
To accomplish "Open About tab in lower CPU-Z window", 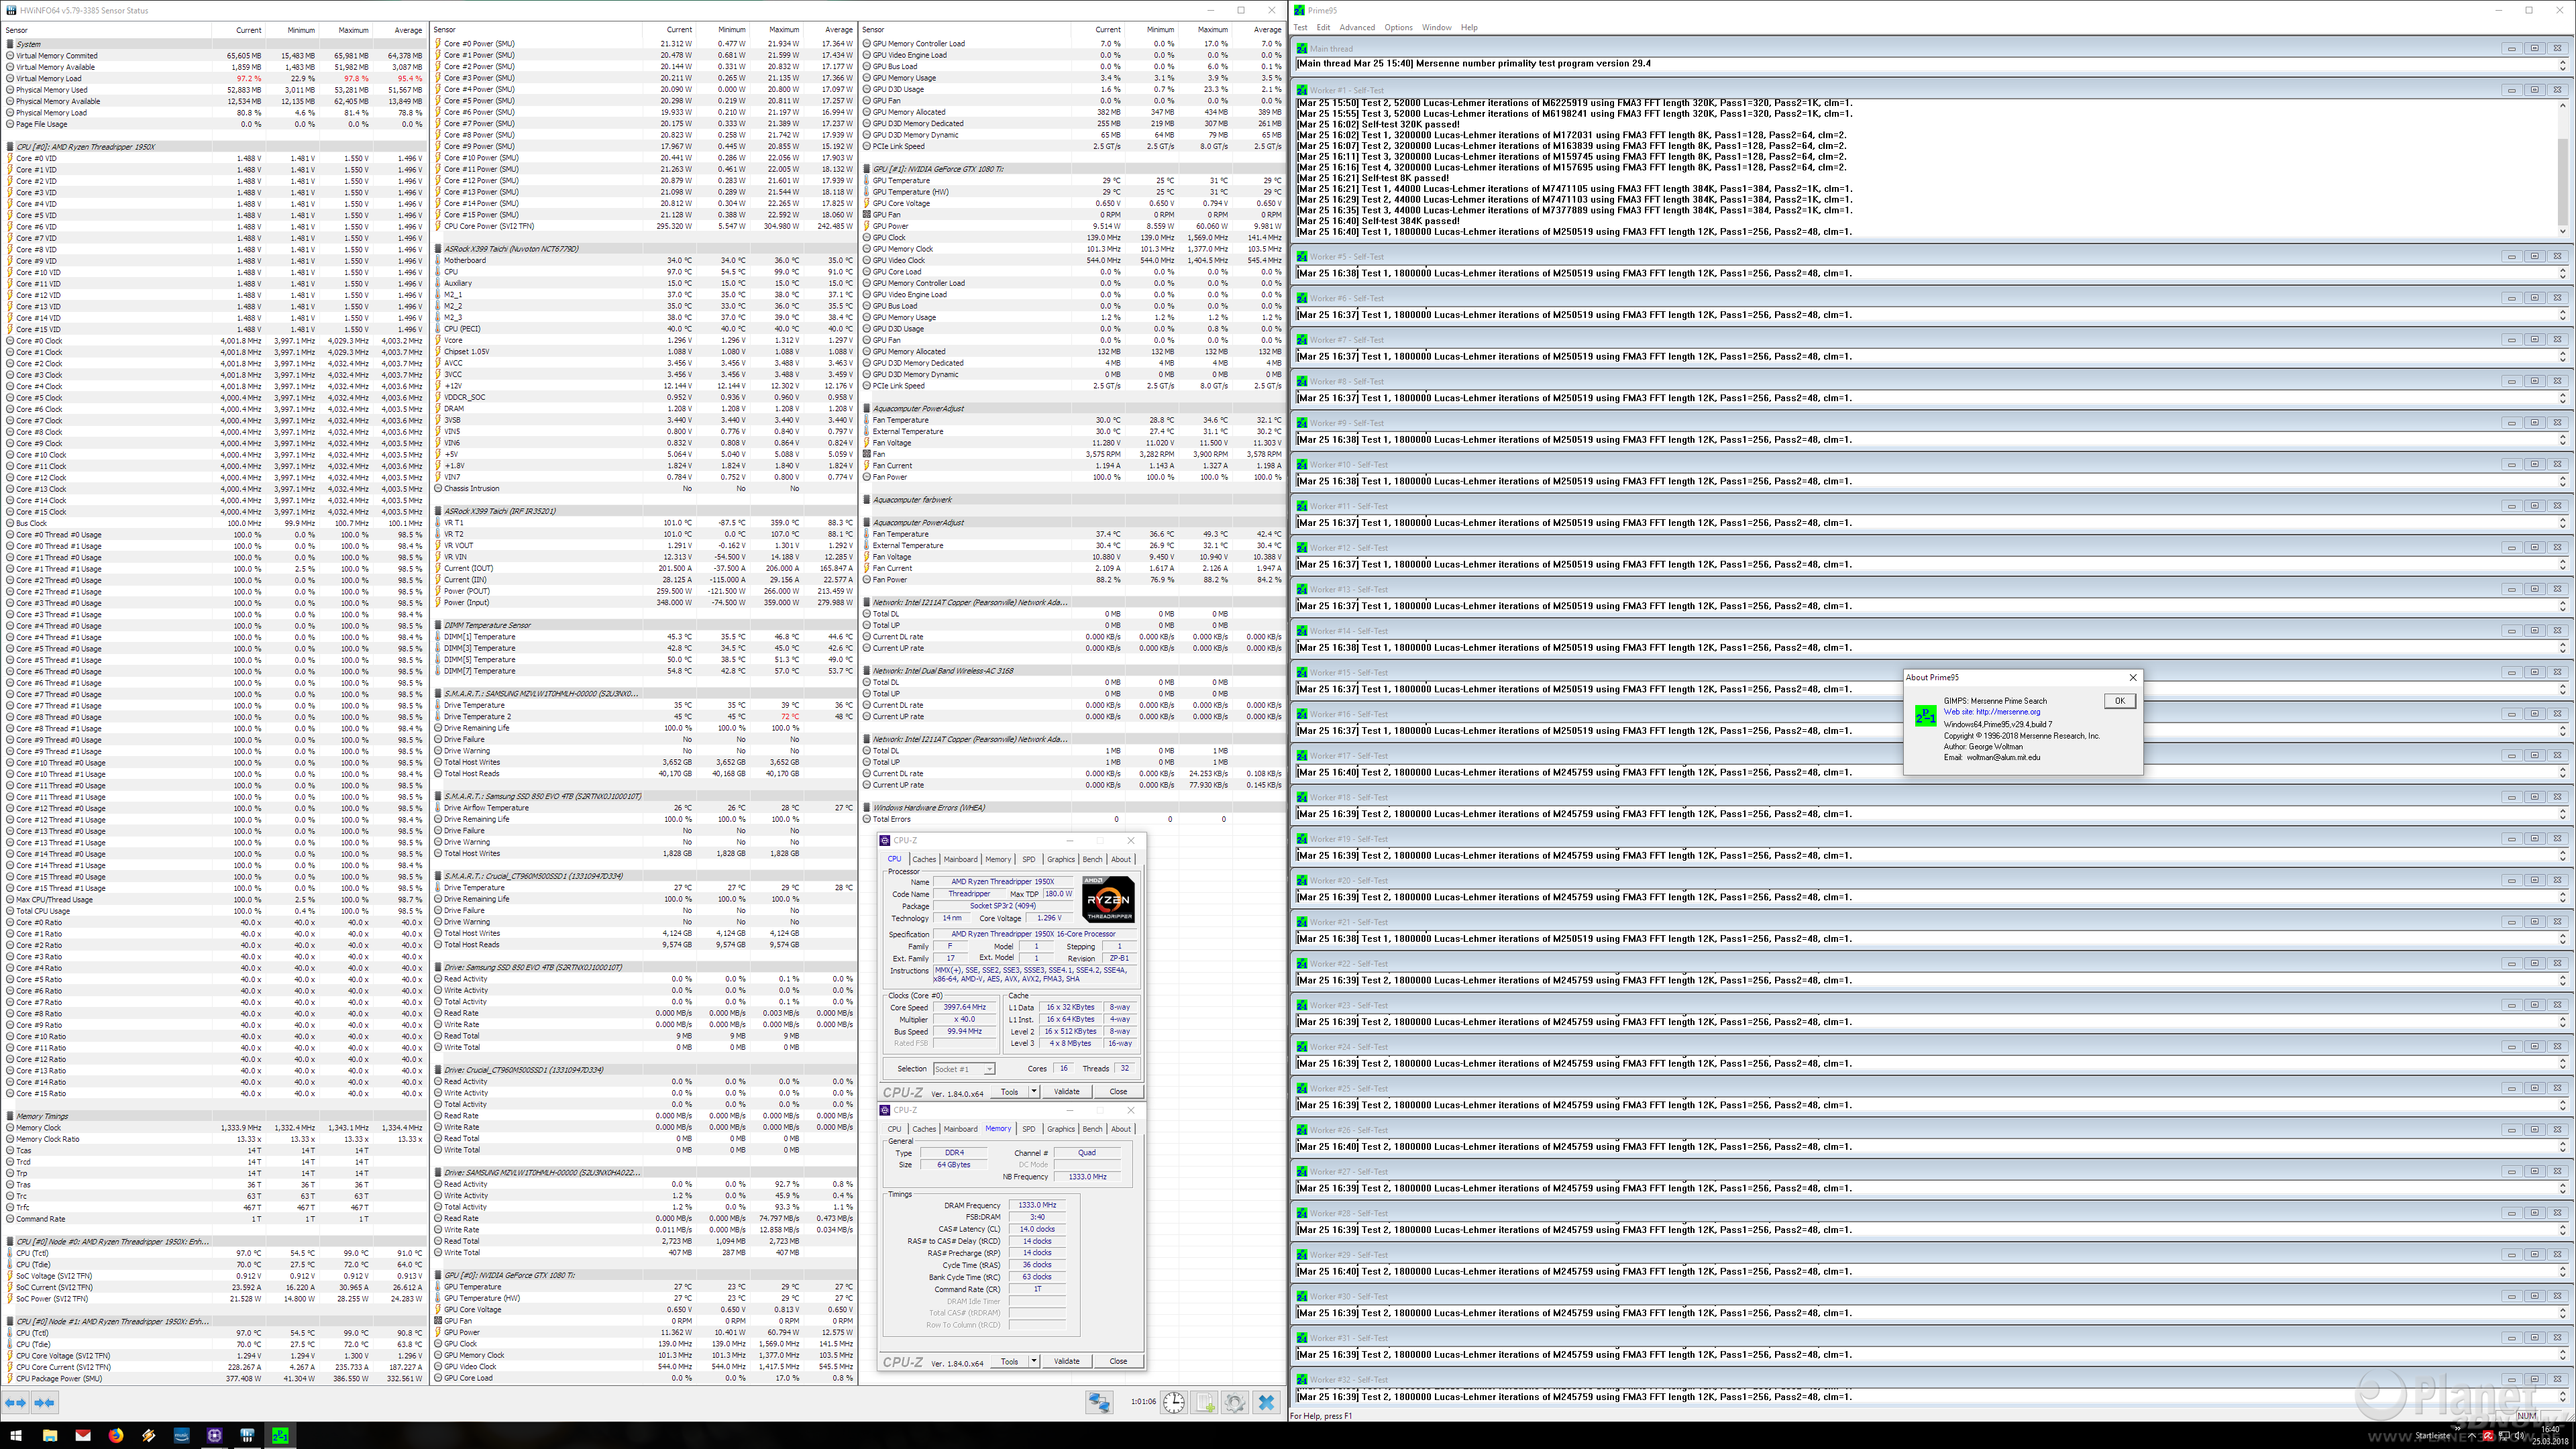I will [x=1121, y=1129].
